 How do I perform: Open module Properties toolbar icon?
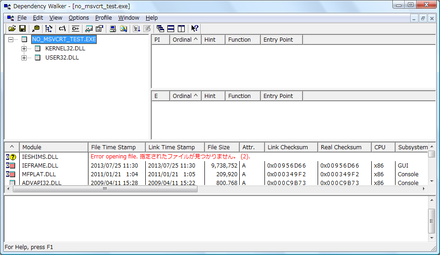coord(99,28)
